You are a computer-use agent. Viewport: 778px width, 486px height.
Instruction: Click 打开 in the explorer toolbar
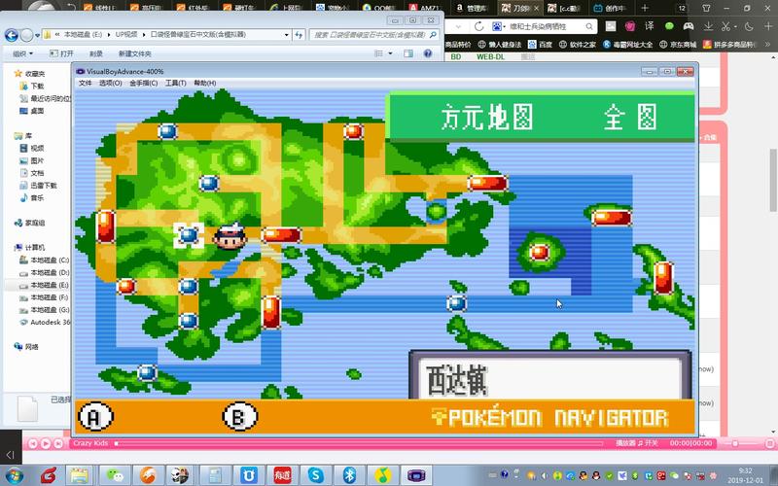click(x=61, y=53)
